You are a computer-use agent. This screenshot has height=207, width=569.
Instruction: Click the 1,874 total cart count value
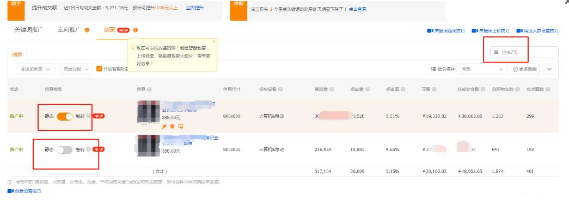coord(497,172)
